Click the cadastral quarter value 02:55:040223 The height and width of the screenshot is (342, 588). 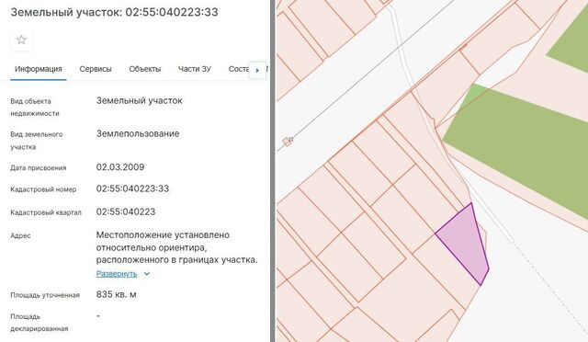tap(126, 211)
